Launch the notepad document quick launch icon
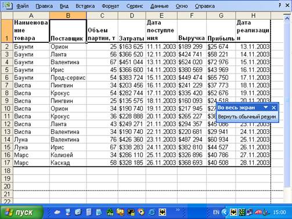Screen dimensions: 292x219 99,213
